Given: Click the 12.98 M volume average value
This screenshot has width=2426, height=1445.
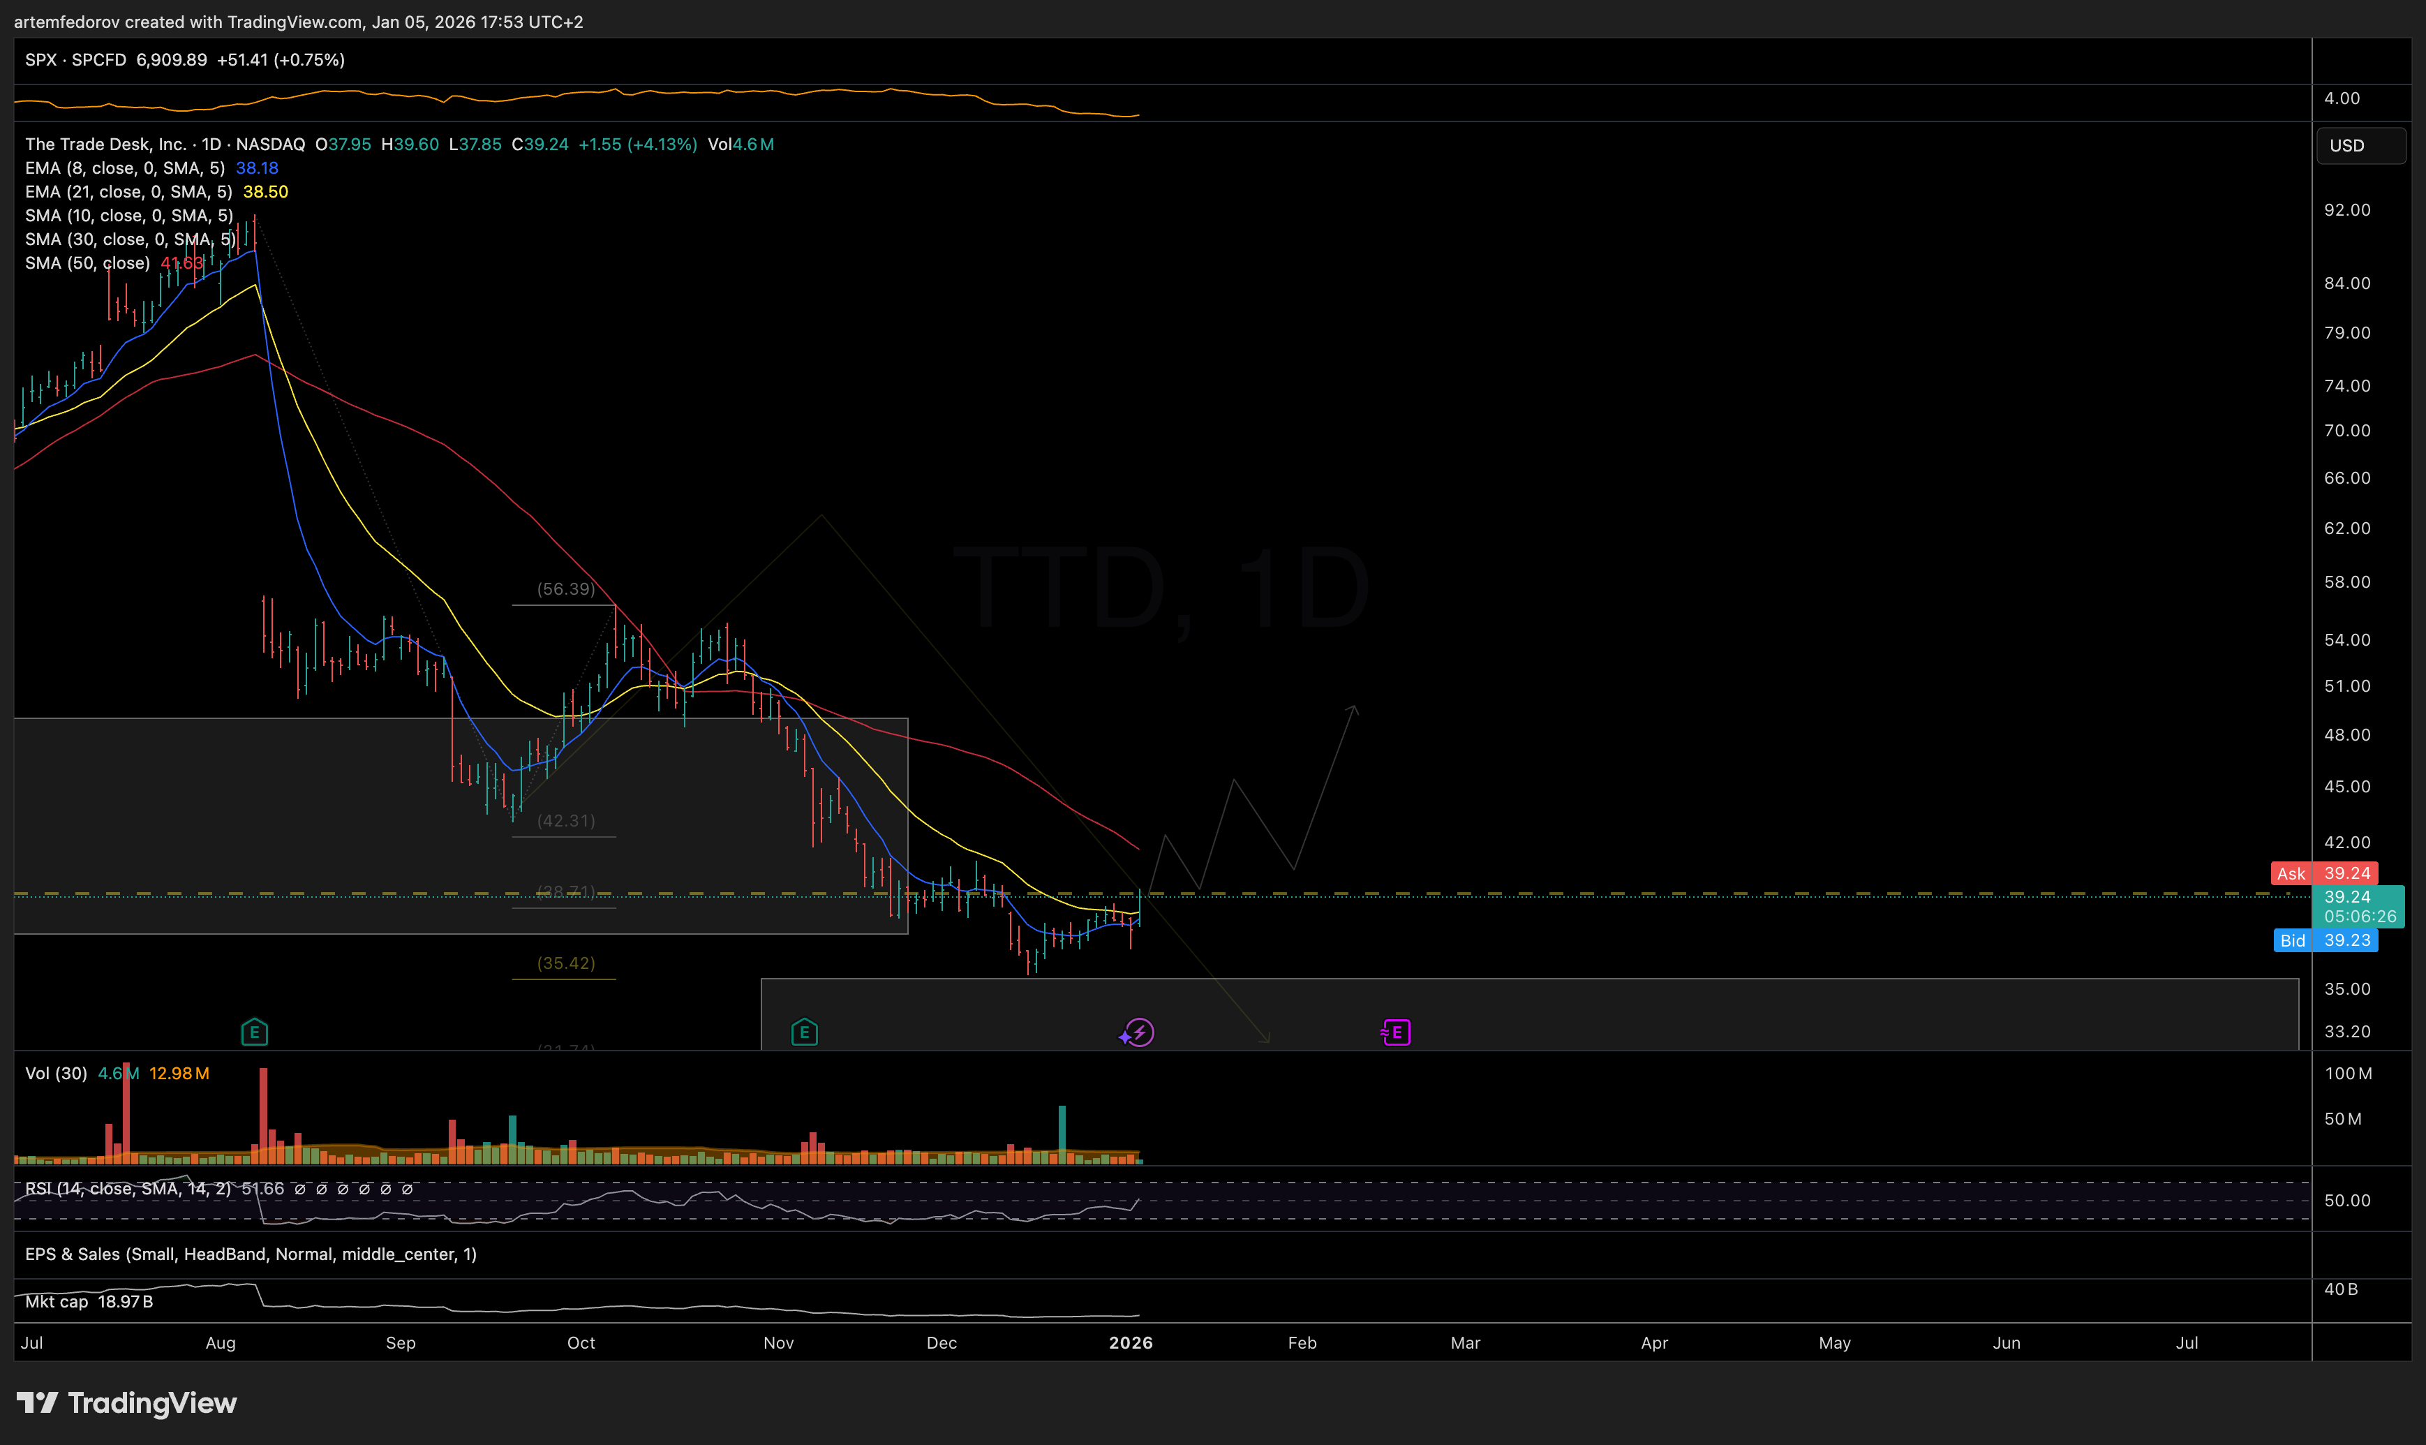Looking at the screenshot, I should [x=179, y=1073].
